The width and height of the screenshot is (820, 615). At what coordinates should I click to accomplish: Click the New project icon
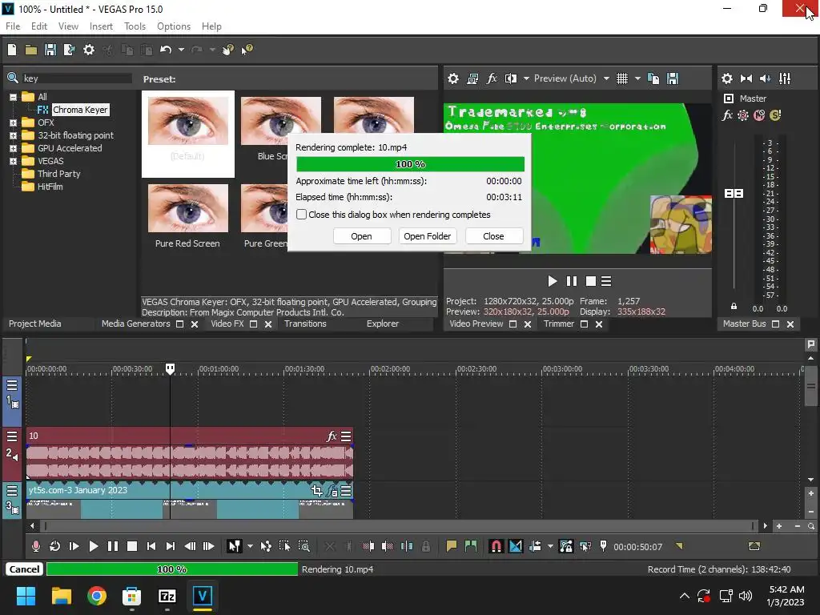pyautogui.click(x=12, y=50)
